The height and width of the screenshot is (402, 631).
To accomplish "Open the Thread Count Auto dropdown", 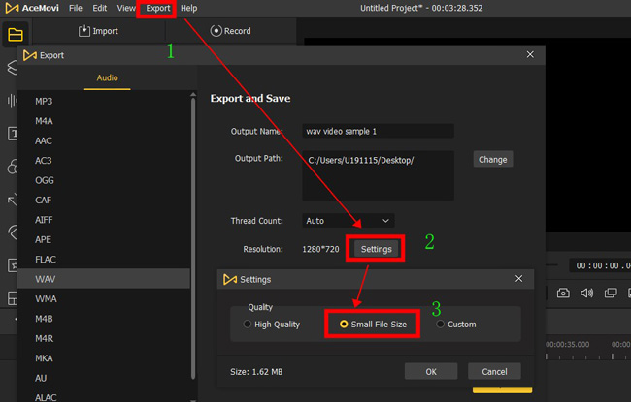I will pos(349,221).
